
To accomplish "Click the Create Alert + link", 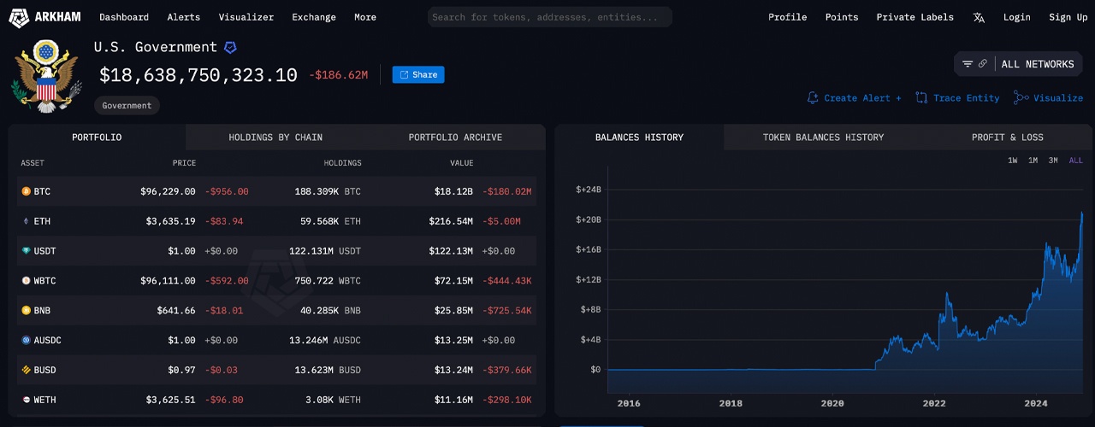I will [x=854, y=98].
